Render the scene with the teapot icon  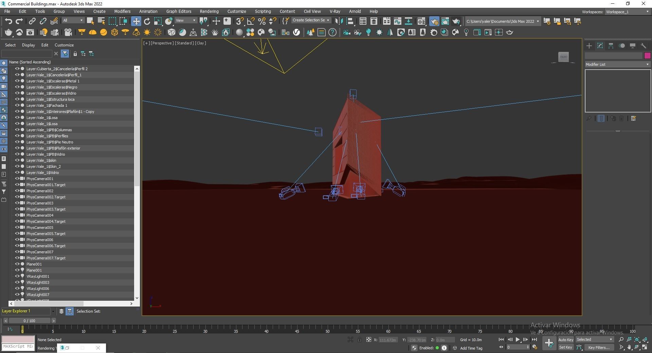pyautogui.click(x=456, y=21)
